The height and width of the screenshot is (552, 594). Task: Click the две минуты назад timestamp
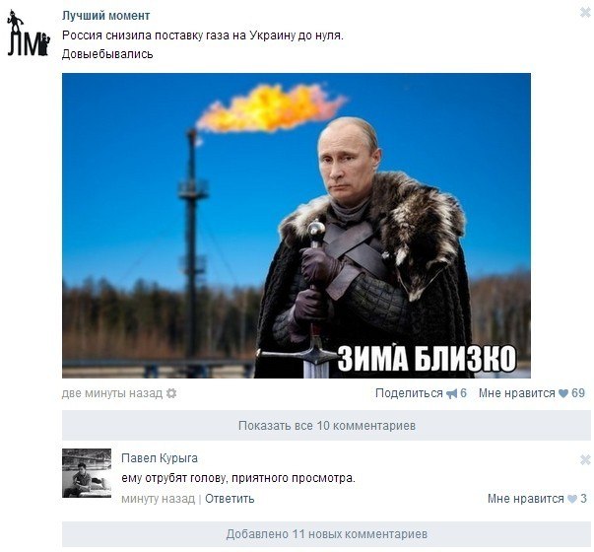pos(112,393)
